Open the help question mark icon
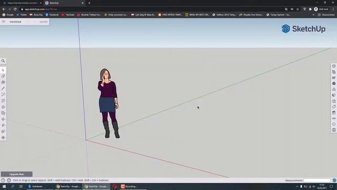The width and height of the screenshot is (337, 190). coord(3,180)
